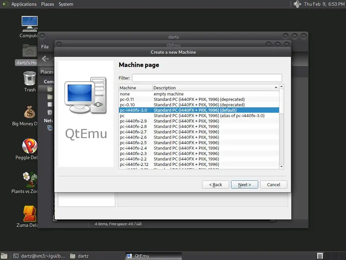This screenshot has height=260, width=346.
Task: Click the dartz window menu button
Action: pyautogui.click(x=42, y=36)
